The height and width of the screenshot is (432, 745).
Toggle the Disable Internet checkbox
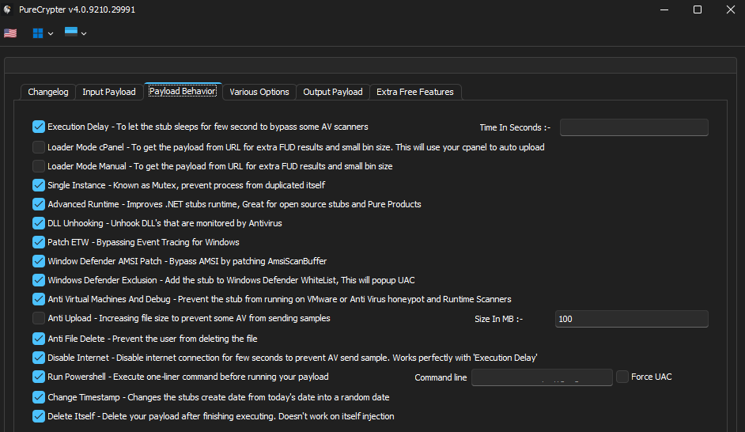click(x=39, y=358)
